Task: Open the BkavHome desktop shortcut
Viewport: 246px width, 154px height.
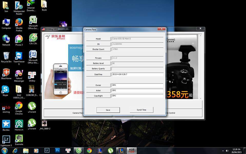Action: click(6, 74)
